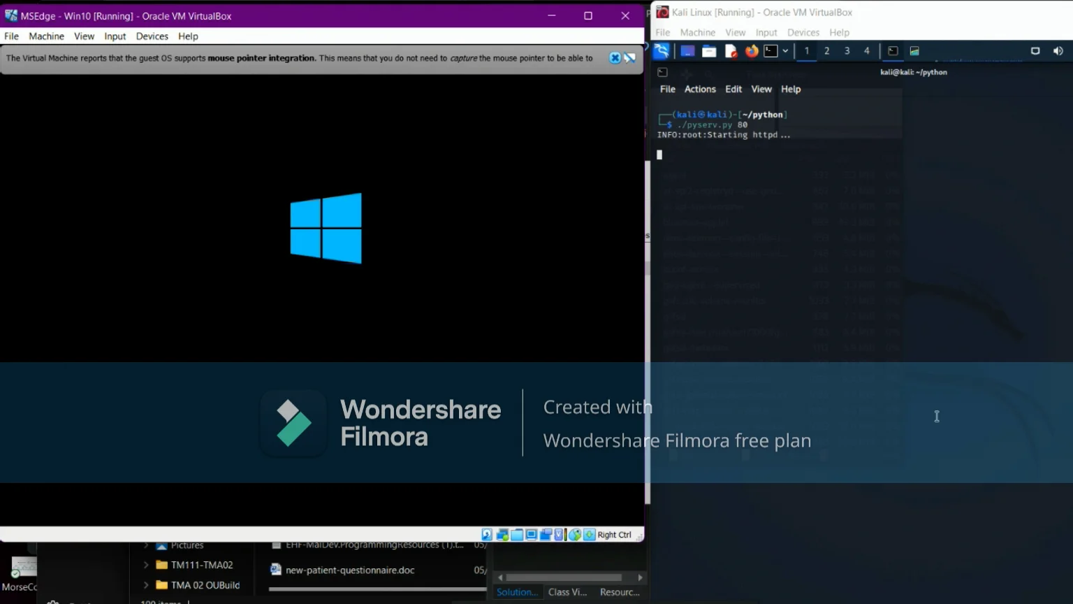Image resolution: width=1073 pixels, height=604 pixels.
Task: Expand the TMA 02 OUBuild folder node
Action: tap(146, 585)
